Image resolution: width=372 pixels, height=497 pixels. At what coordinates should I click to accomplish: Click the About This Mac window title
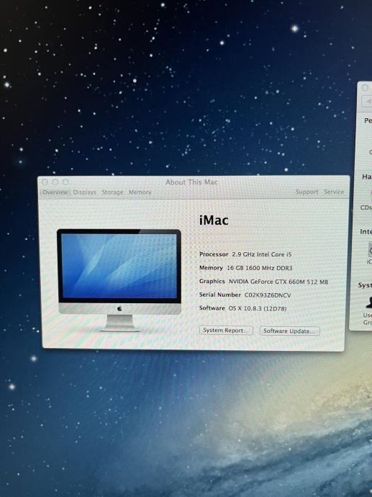(x=191, y=182)
